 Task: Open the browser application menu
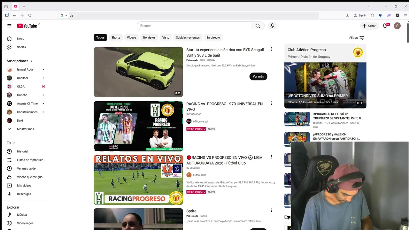tap(405, 15)
